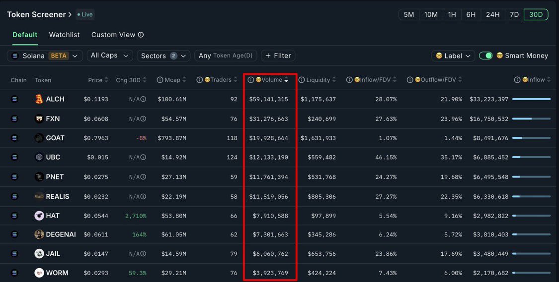This screenshot has width=559, height=282.
Task: Click info icon beside Mcap header
Action: [160, 80]
